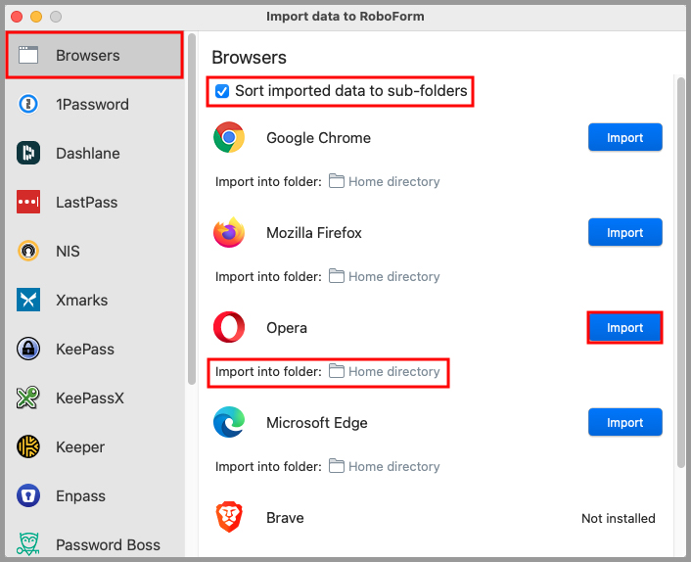
Task: Select Enpass in the source list
Action: (x=94, y=495)
